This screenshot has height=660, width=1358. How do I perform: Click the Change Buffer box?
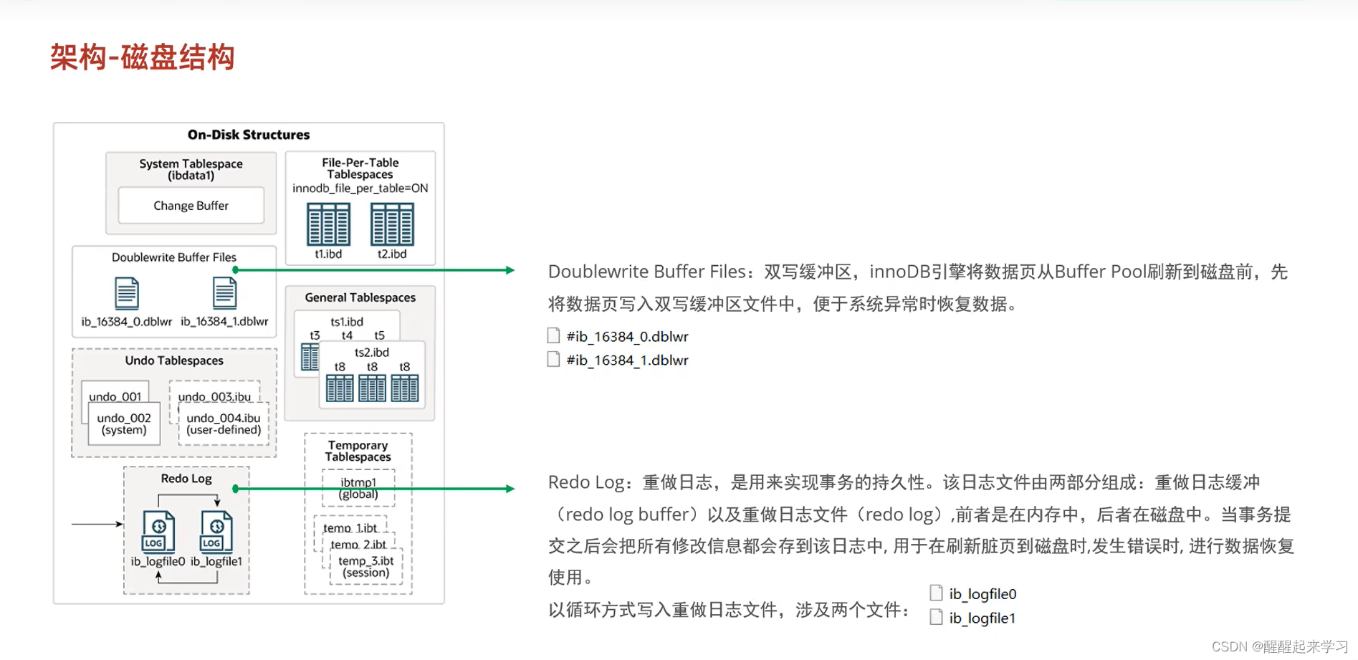point(190,206)
